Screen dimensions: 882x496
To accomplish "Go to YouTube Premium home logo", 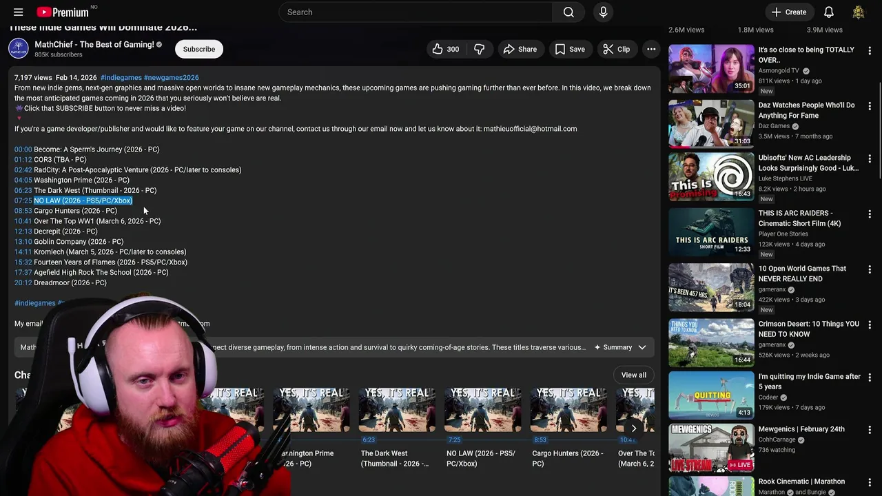I will point(63,12).
